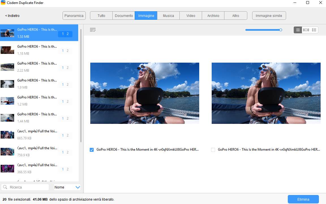Click the search magnifier icon
Screen dimensions: 326x204
pyautogui.click(x=6, y=187)
